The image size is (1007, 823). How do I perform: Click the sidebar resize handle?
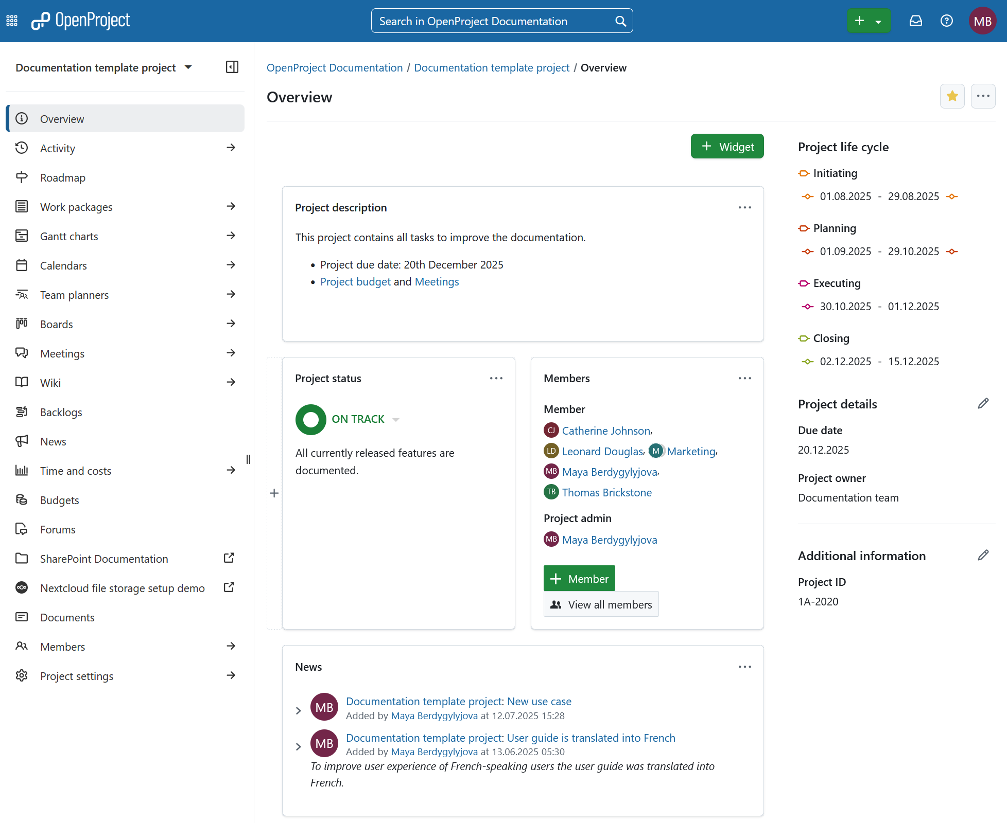[248, 459]
